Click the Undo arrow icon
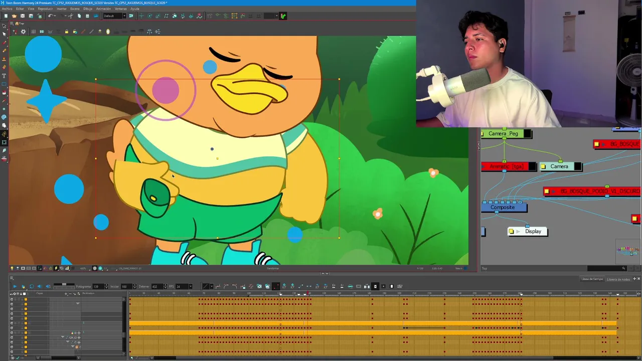The height and width of the screenshot is (361, 642). pos(51,16)
